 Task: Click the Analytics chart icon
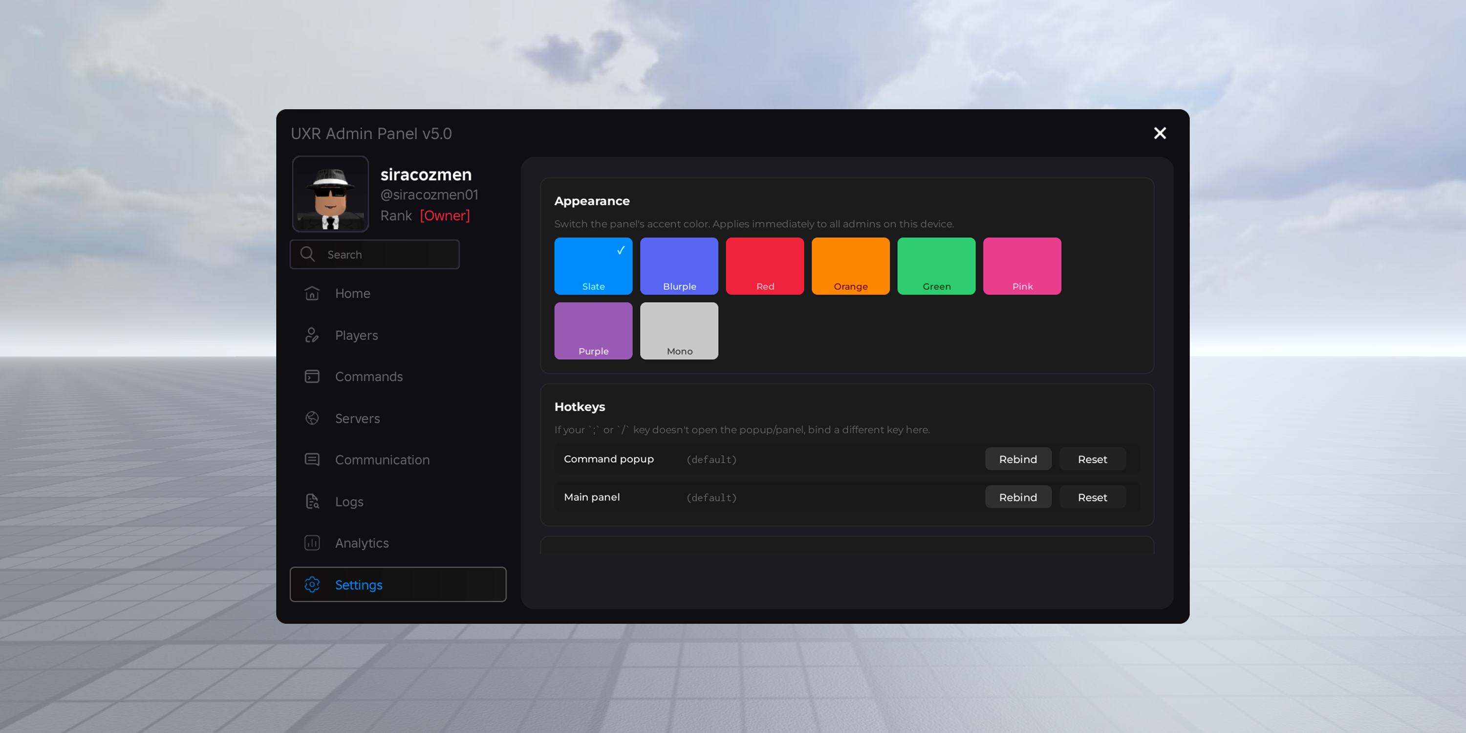coord(312,543)
